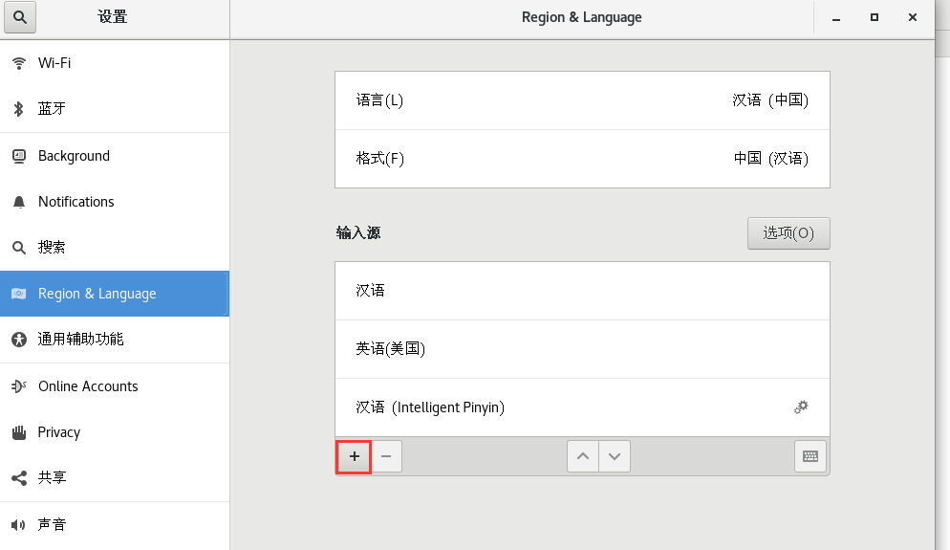Open Wi-Fi settings panel
Image resolution: width=950 pixels, height=550 pixels.
[x=54, y=63]
